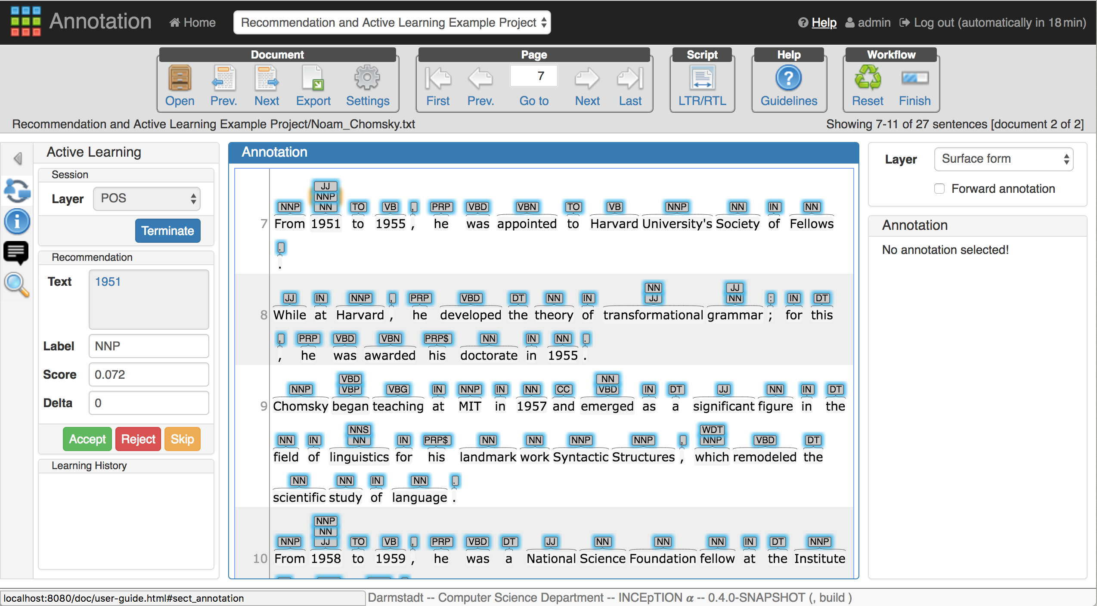
Task: Click the Export document icon
Action: coord(313,78)
